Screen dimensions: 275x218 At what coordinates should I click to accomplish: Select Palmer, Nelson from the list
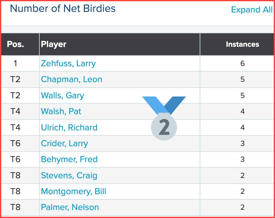point(70,207)
